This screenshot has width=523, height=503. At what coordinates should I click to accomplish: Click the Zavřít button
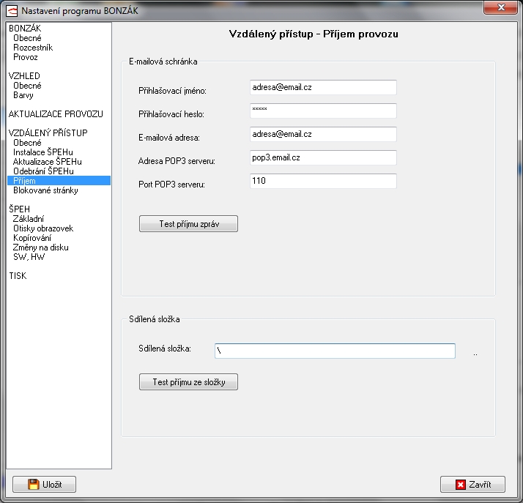[x=472, y=484]
